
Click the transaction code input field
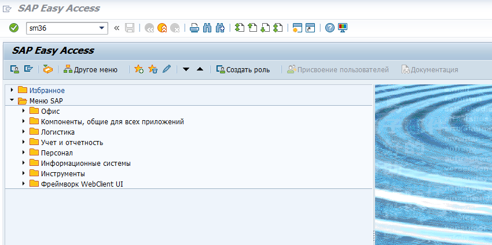(x=61, y=28)
